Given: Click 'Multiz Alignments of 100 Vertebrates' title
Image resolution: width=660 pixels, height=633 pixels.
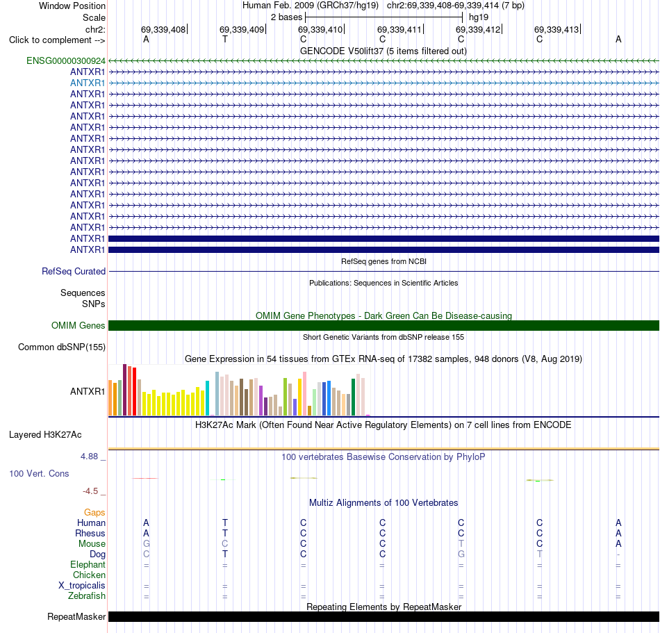Looking at the screenshot, I should pos(383,502).
